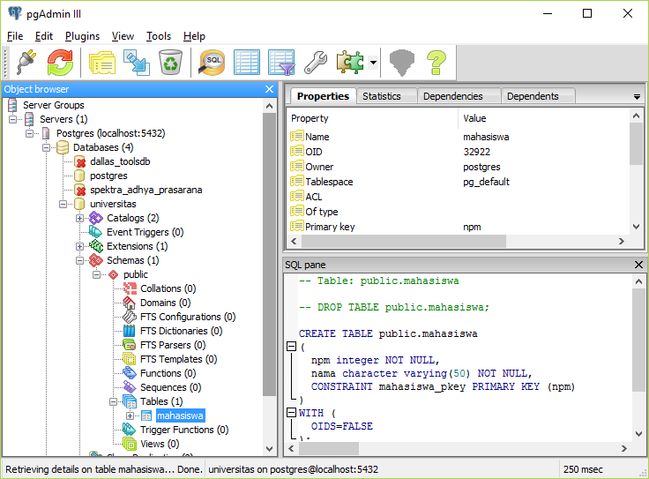View filtered data icon
This screenshot has height=479, width=649.
281,63
